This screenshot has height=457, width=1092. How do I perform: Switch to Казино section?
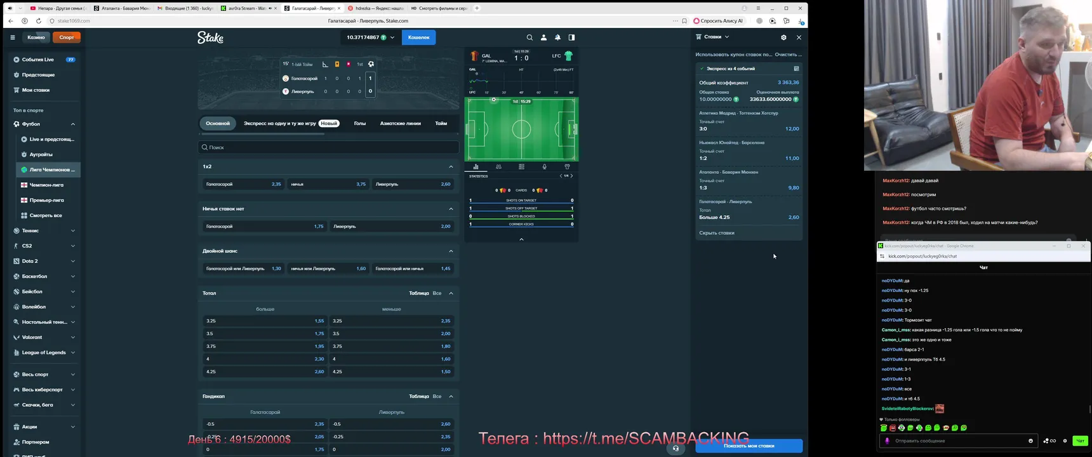pyautogui.click(x=36, y=37)
